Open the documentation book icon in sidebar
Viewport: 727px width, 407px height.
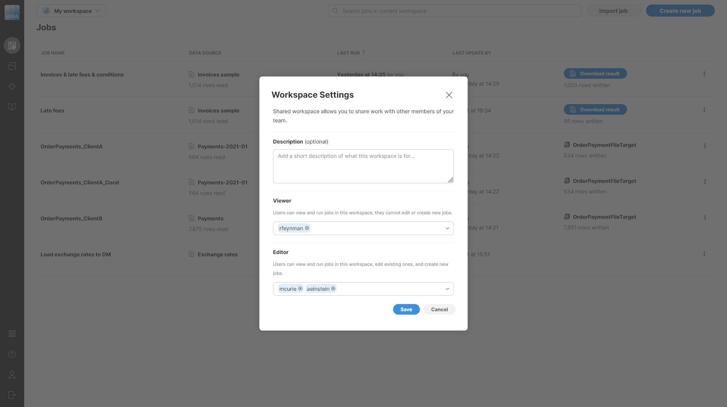point(12,107)
